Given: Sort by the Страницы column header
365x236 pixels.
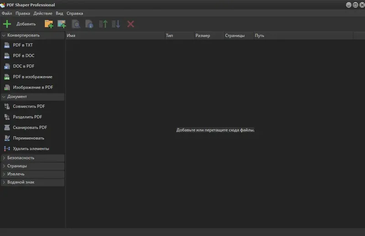Looking at the screenshot, I should pos(239,36).
